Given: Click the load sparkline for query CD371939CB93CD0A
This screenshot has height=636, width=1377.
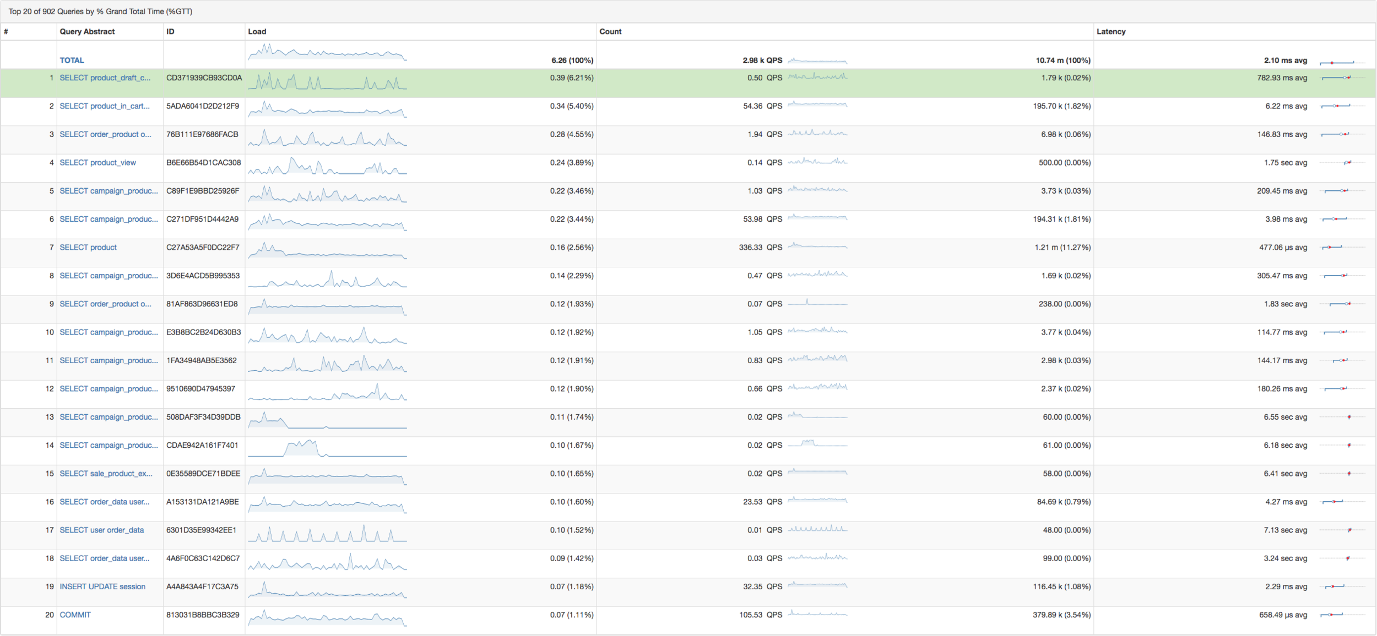Looking at the screenshot, I should point(327,81).
